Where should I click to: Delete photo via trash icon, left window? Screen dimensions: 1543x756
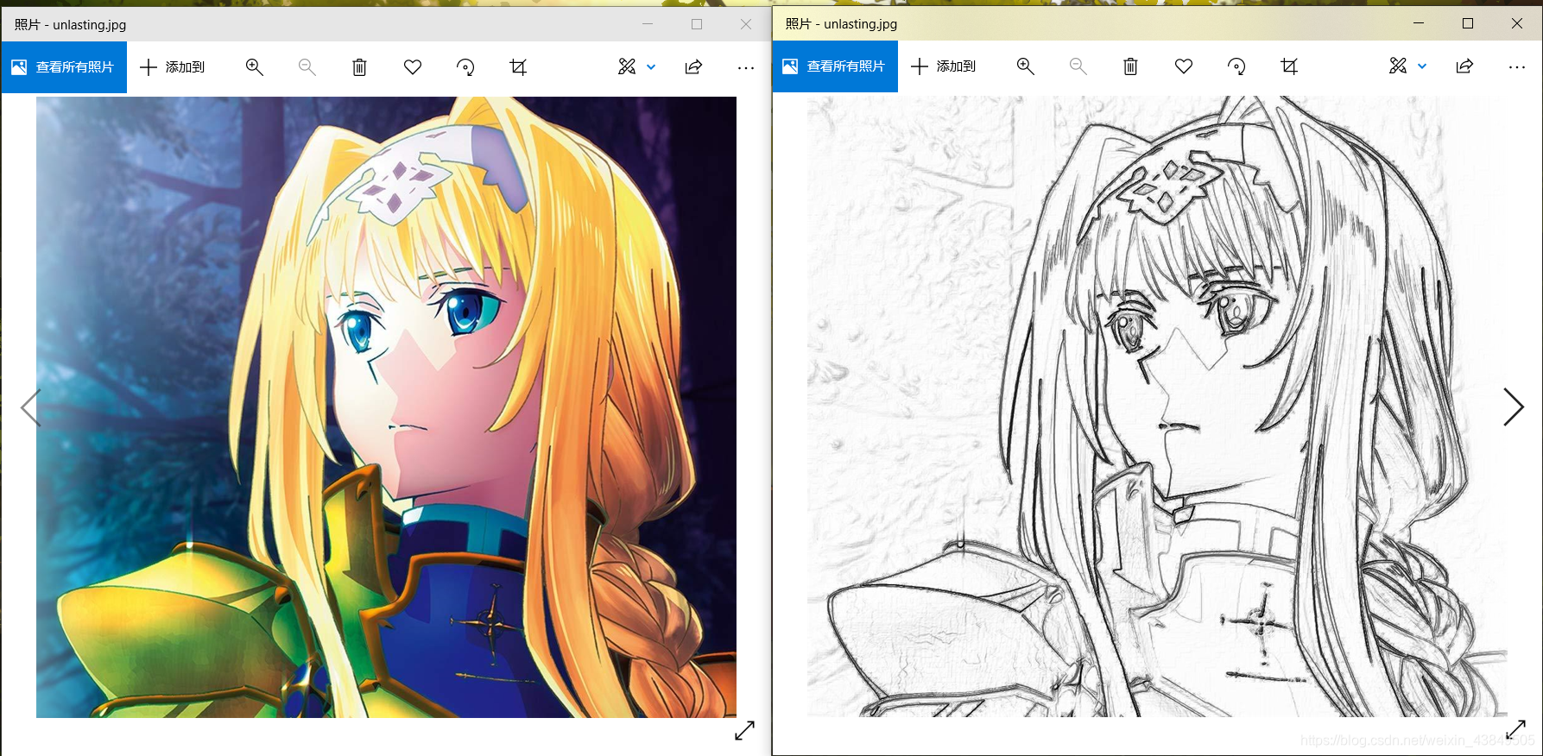coord(359,67)
